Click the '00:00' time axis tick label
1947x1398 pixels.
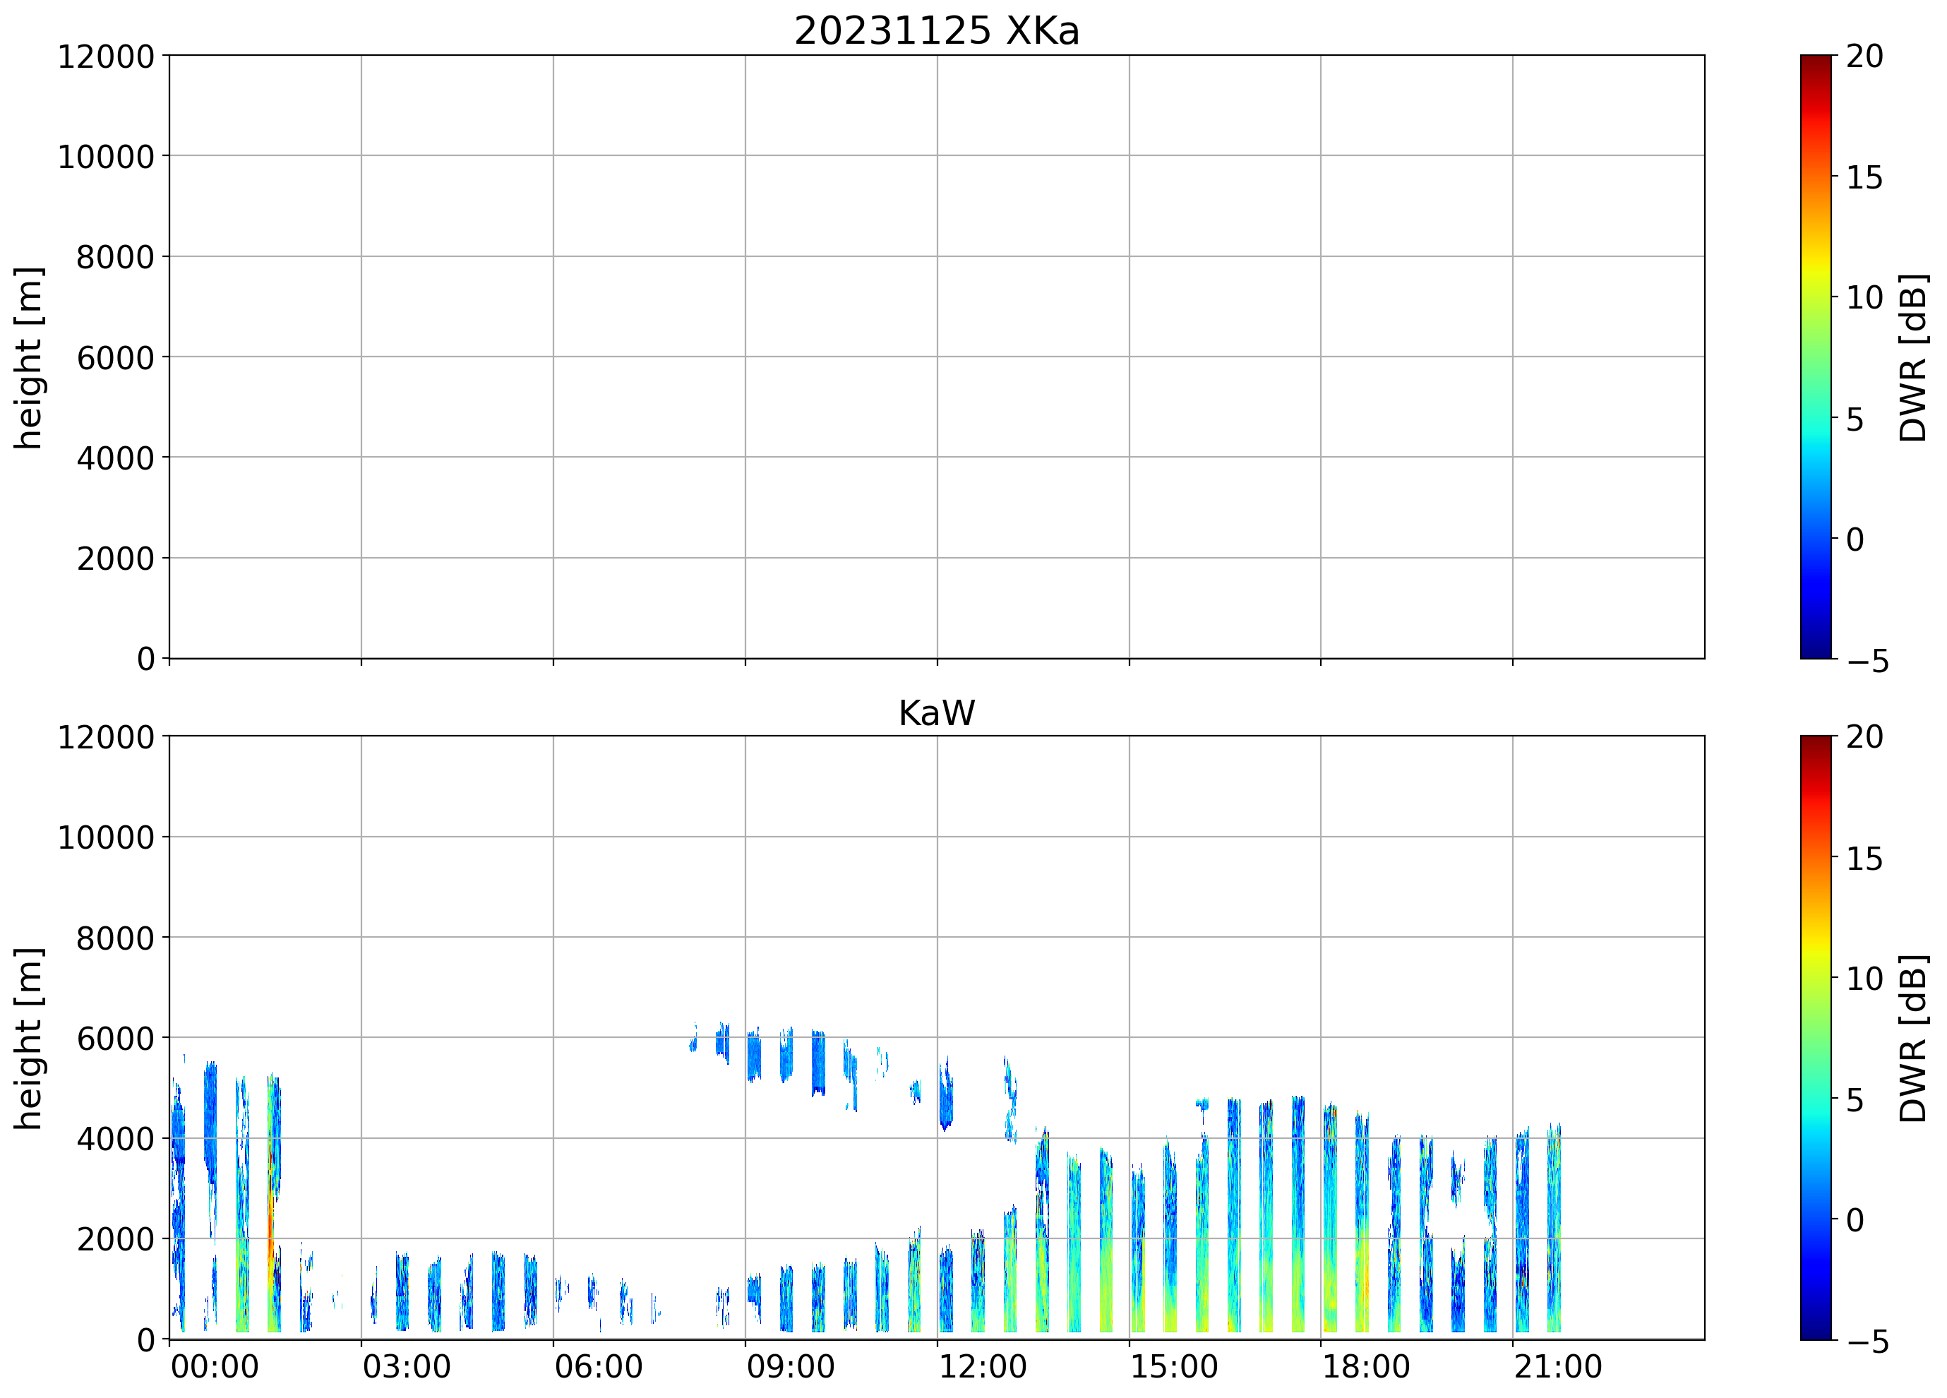[x=215, y=1366]
